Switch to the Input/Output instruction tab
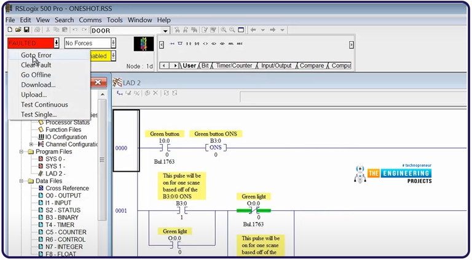Screen dimensions: 472x260 277,66
